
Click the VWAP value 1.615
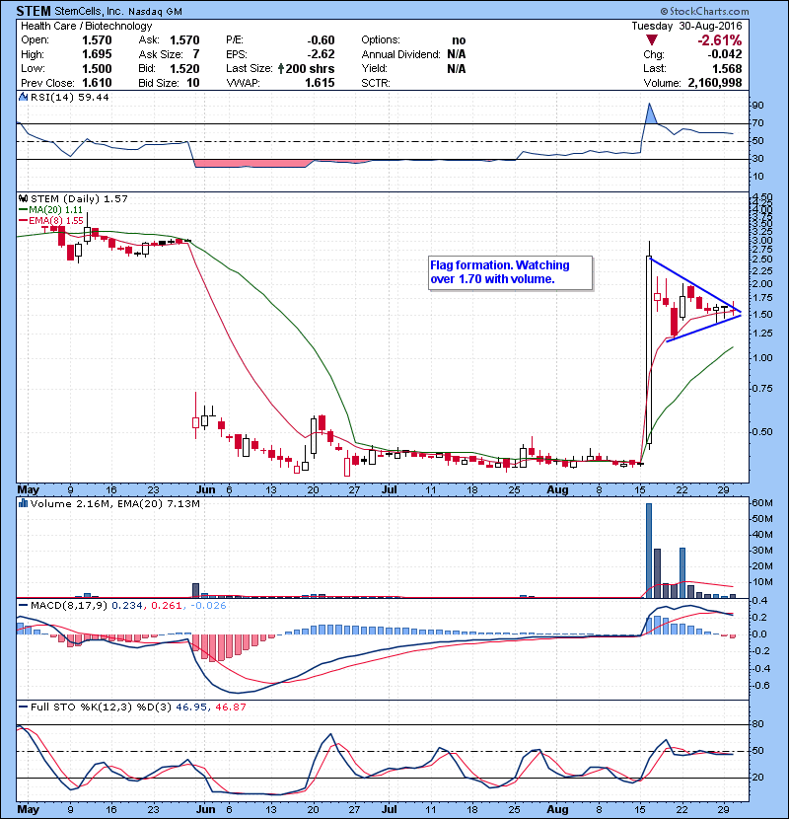320,83
